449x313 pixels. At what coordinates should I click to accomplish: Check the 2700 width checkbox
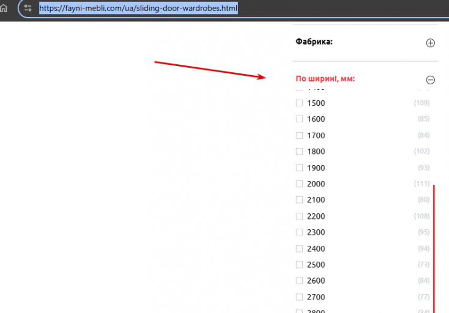299,297
